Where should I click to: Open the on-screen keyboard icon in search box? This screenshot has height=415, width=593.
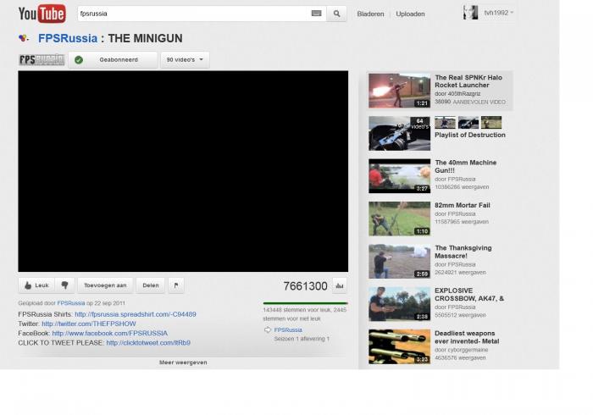click(x=317, y=14)
